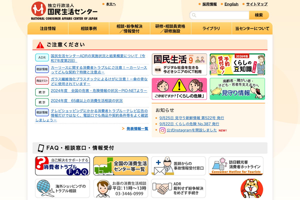Open the 医師からの事故情報受付窓口 banner
The image size is (300, 200).
click(178, 166)
